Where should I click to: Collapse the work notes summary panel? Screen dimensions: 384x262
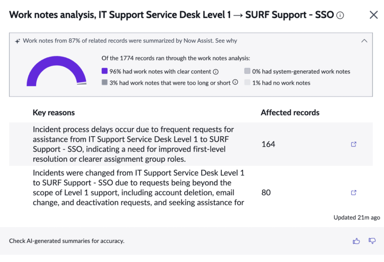coord(364,41)
